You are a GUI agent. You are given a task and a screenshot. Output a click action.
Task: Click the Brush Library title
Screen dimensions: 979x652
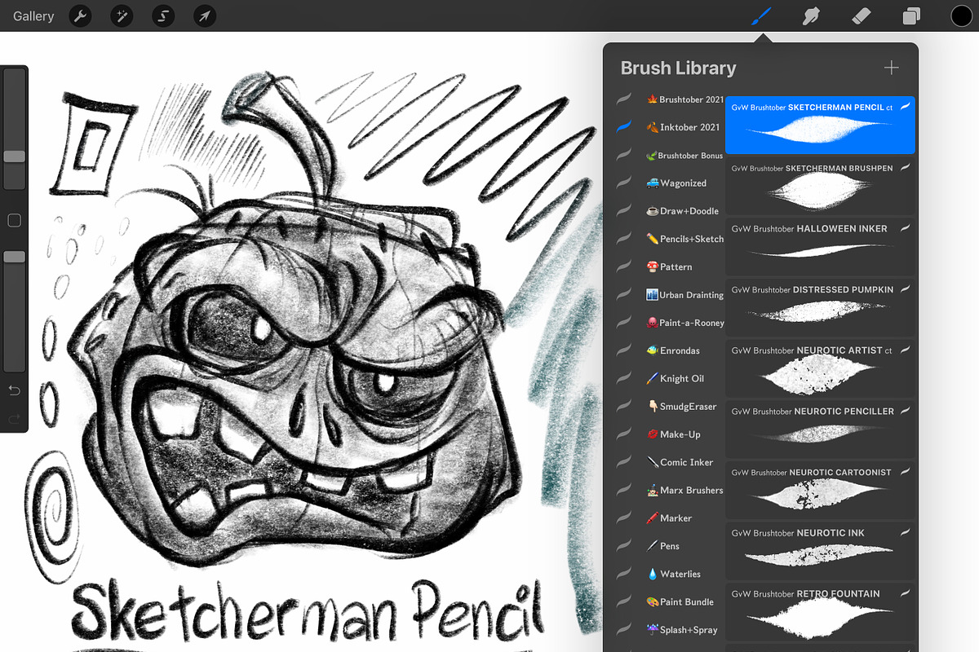tap(678, 68)
